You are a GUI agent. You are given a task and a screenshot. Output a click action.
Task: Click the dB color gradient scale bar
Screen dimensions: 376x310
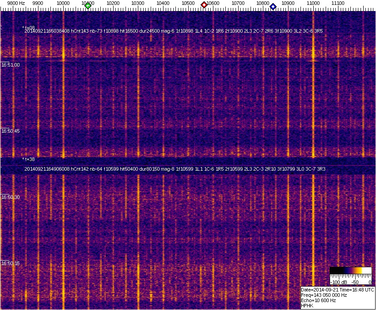click(351, 271)
